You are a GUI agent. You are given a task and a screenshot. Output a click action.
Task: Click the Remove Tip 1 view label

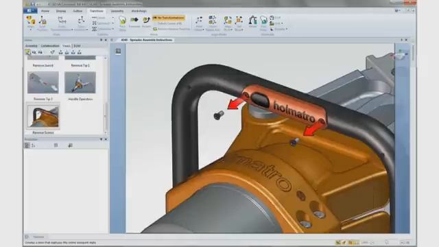80,65
